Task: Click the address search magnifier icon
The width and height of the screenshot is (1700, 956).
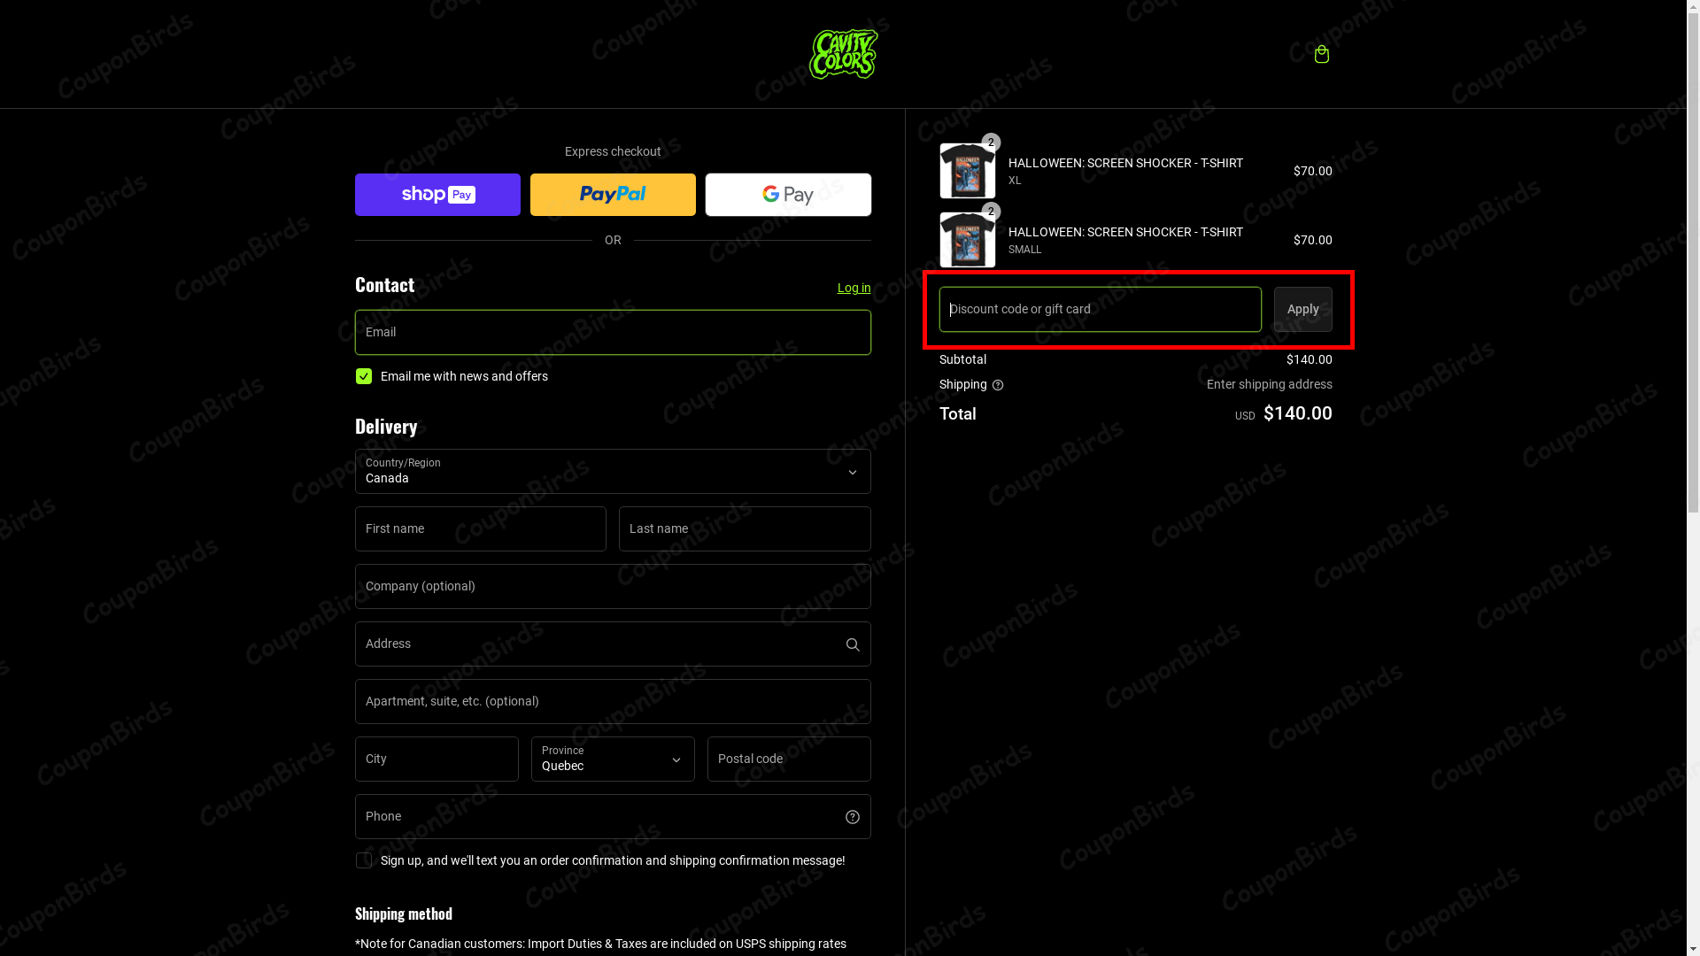Action: pos(852,644)
